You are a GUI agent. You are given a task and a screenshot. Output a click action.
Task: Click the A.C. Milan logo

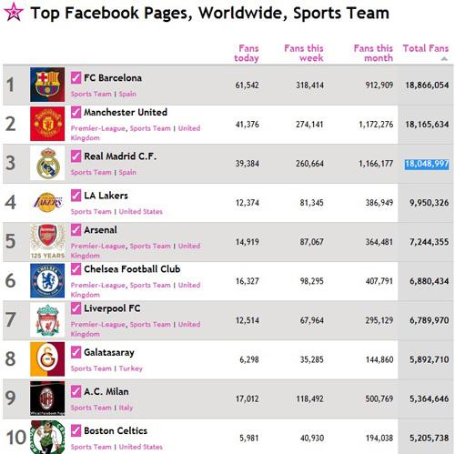point(47,399)
